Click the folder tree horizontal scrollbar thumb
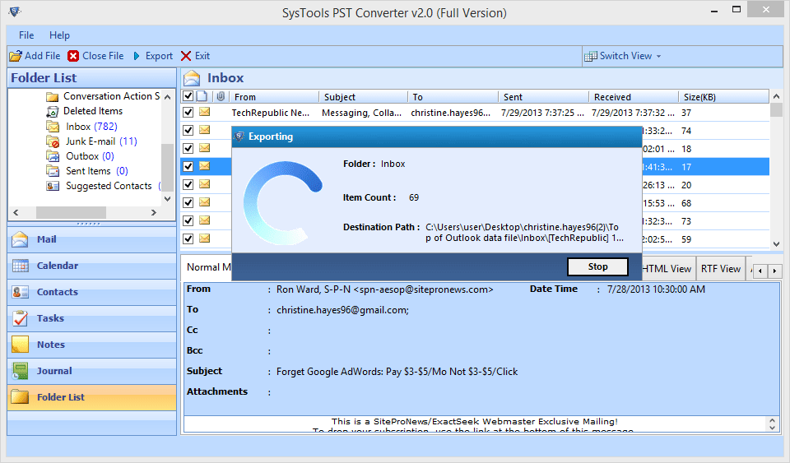The height and width of the screenshot is (463, 790). 71,212
